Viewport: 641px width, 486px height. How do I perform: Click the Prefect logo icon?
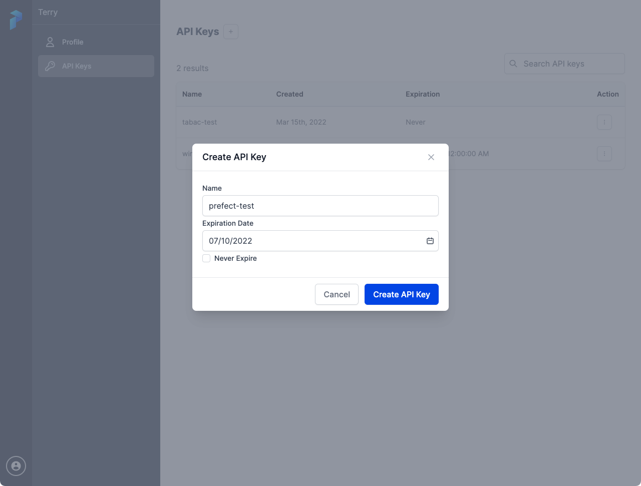[16, 20]
